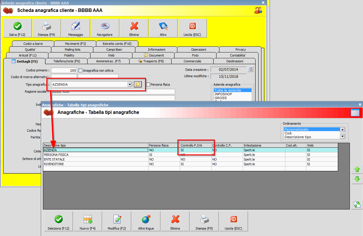
Task: Click users icon in client card header
Action: click(x=258, y=10)
